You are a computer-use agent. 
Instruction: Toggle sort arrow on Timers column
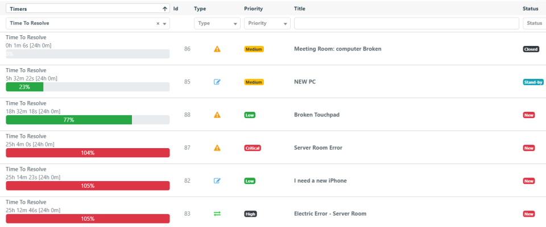[165, 9]
